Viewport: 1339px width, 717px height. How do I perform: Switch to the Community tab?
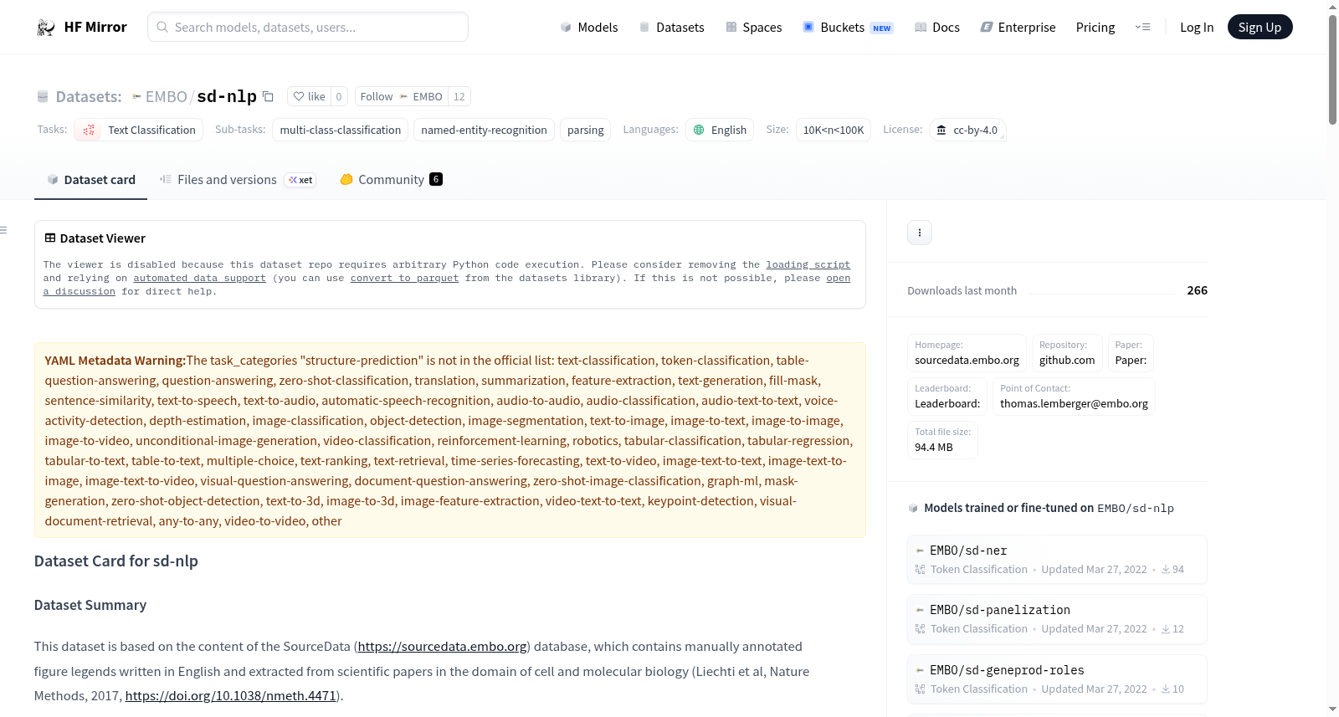pos(391,180)
